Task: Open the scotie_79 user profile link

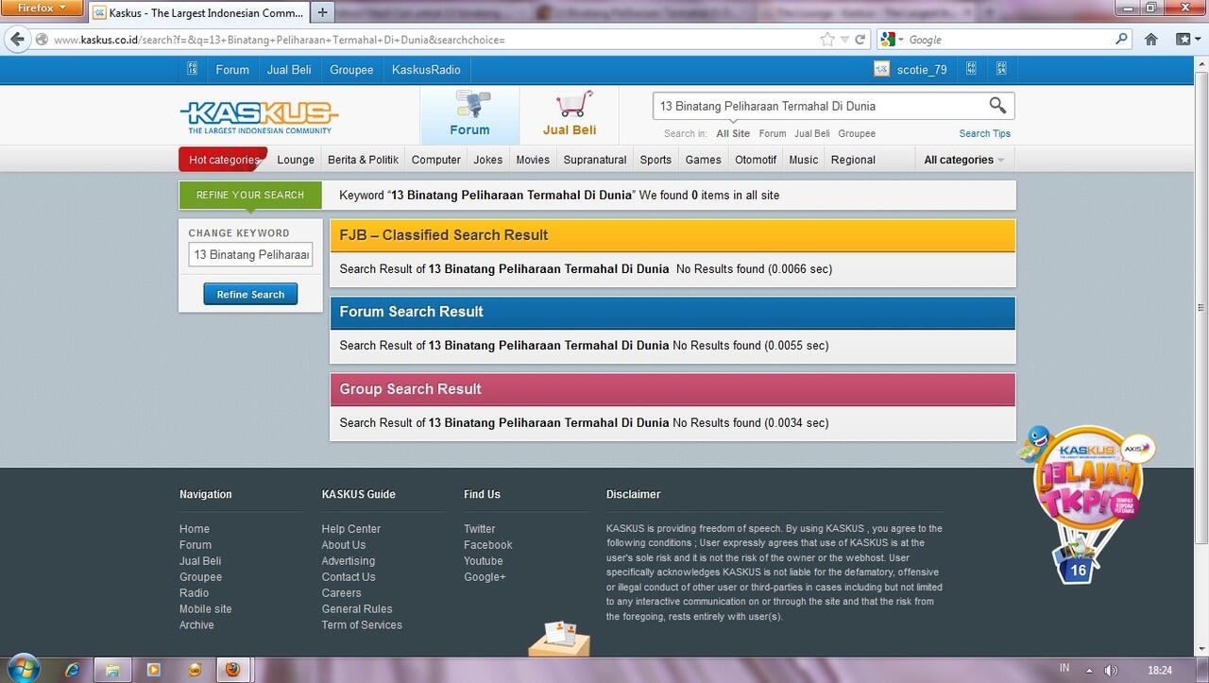Action: click(921, 69)
